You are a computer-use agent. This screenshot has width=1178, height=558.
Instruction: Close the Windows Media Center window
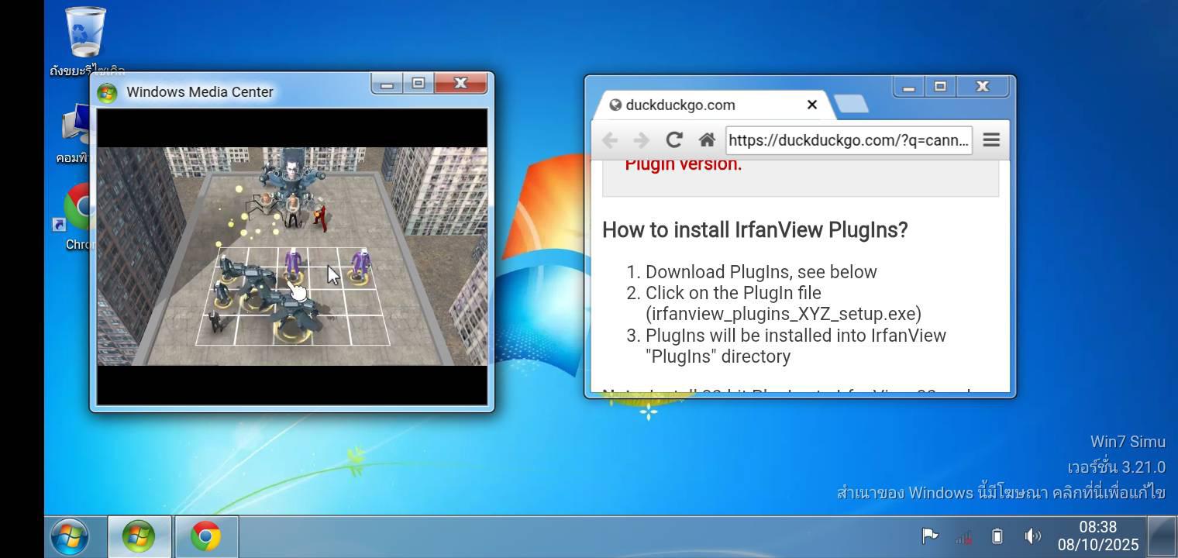tap(460, 83)
